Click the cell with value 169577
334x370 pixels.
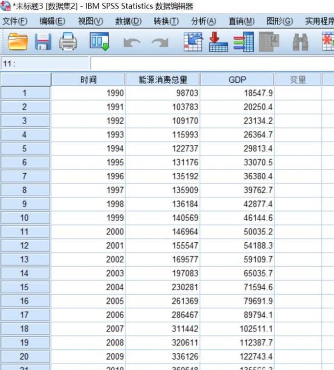(x=163, y=259)
